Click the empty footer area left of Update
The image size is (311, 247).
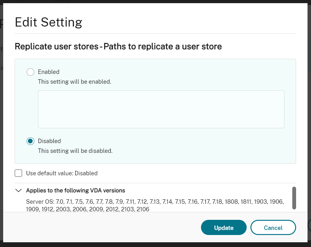click(101, 228)
